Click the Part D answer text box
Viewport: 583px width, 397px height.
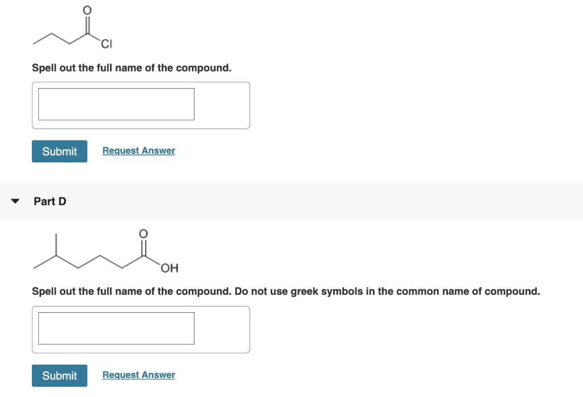tap(115, 328)
